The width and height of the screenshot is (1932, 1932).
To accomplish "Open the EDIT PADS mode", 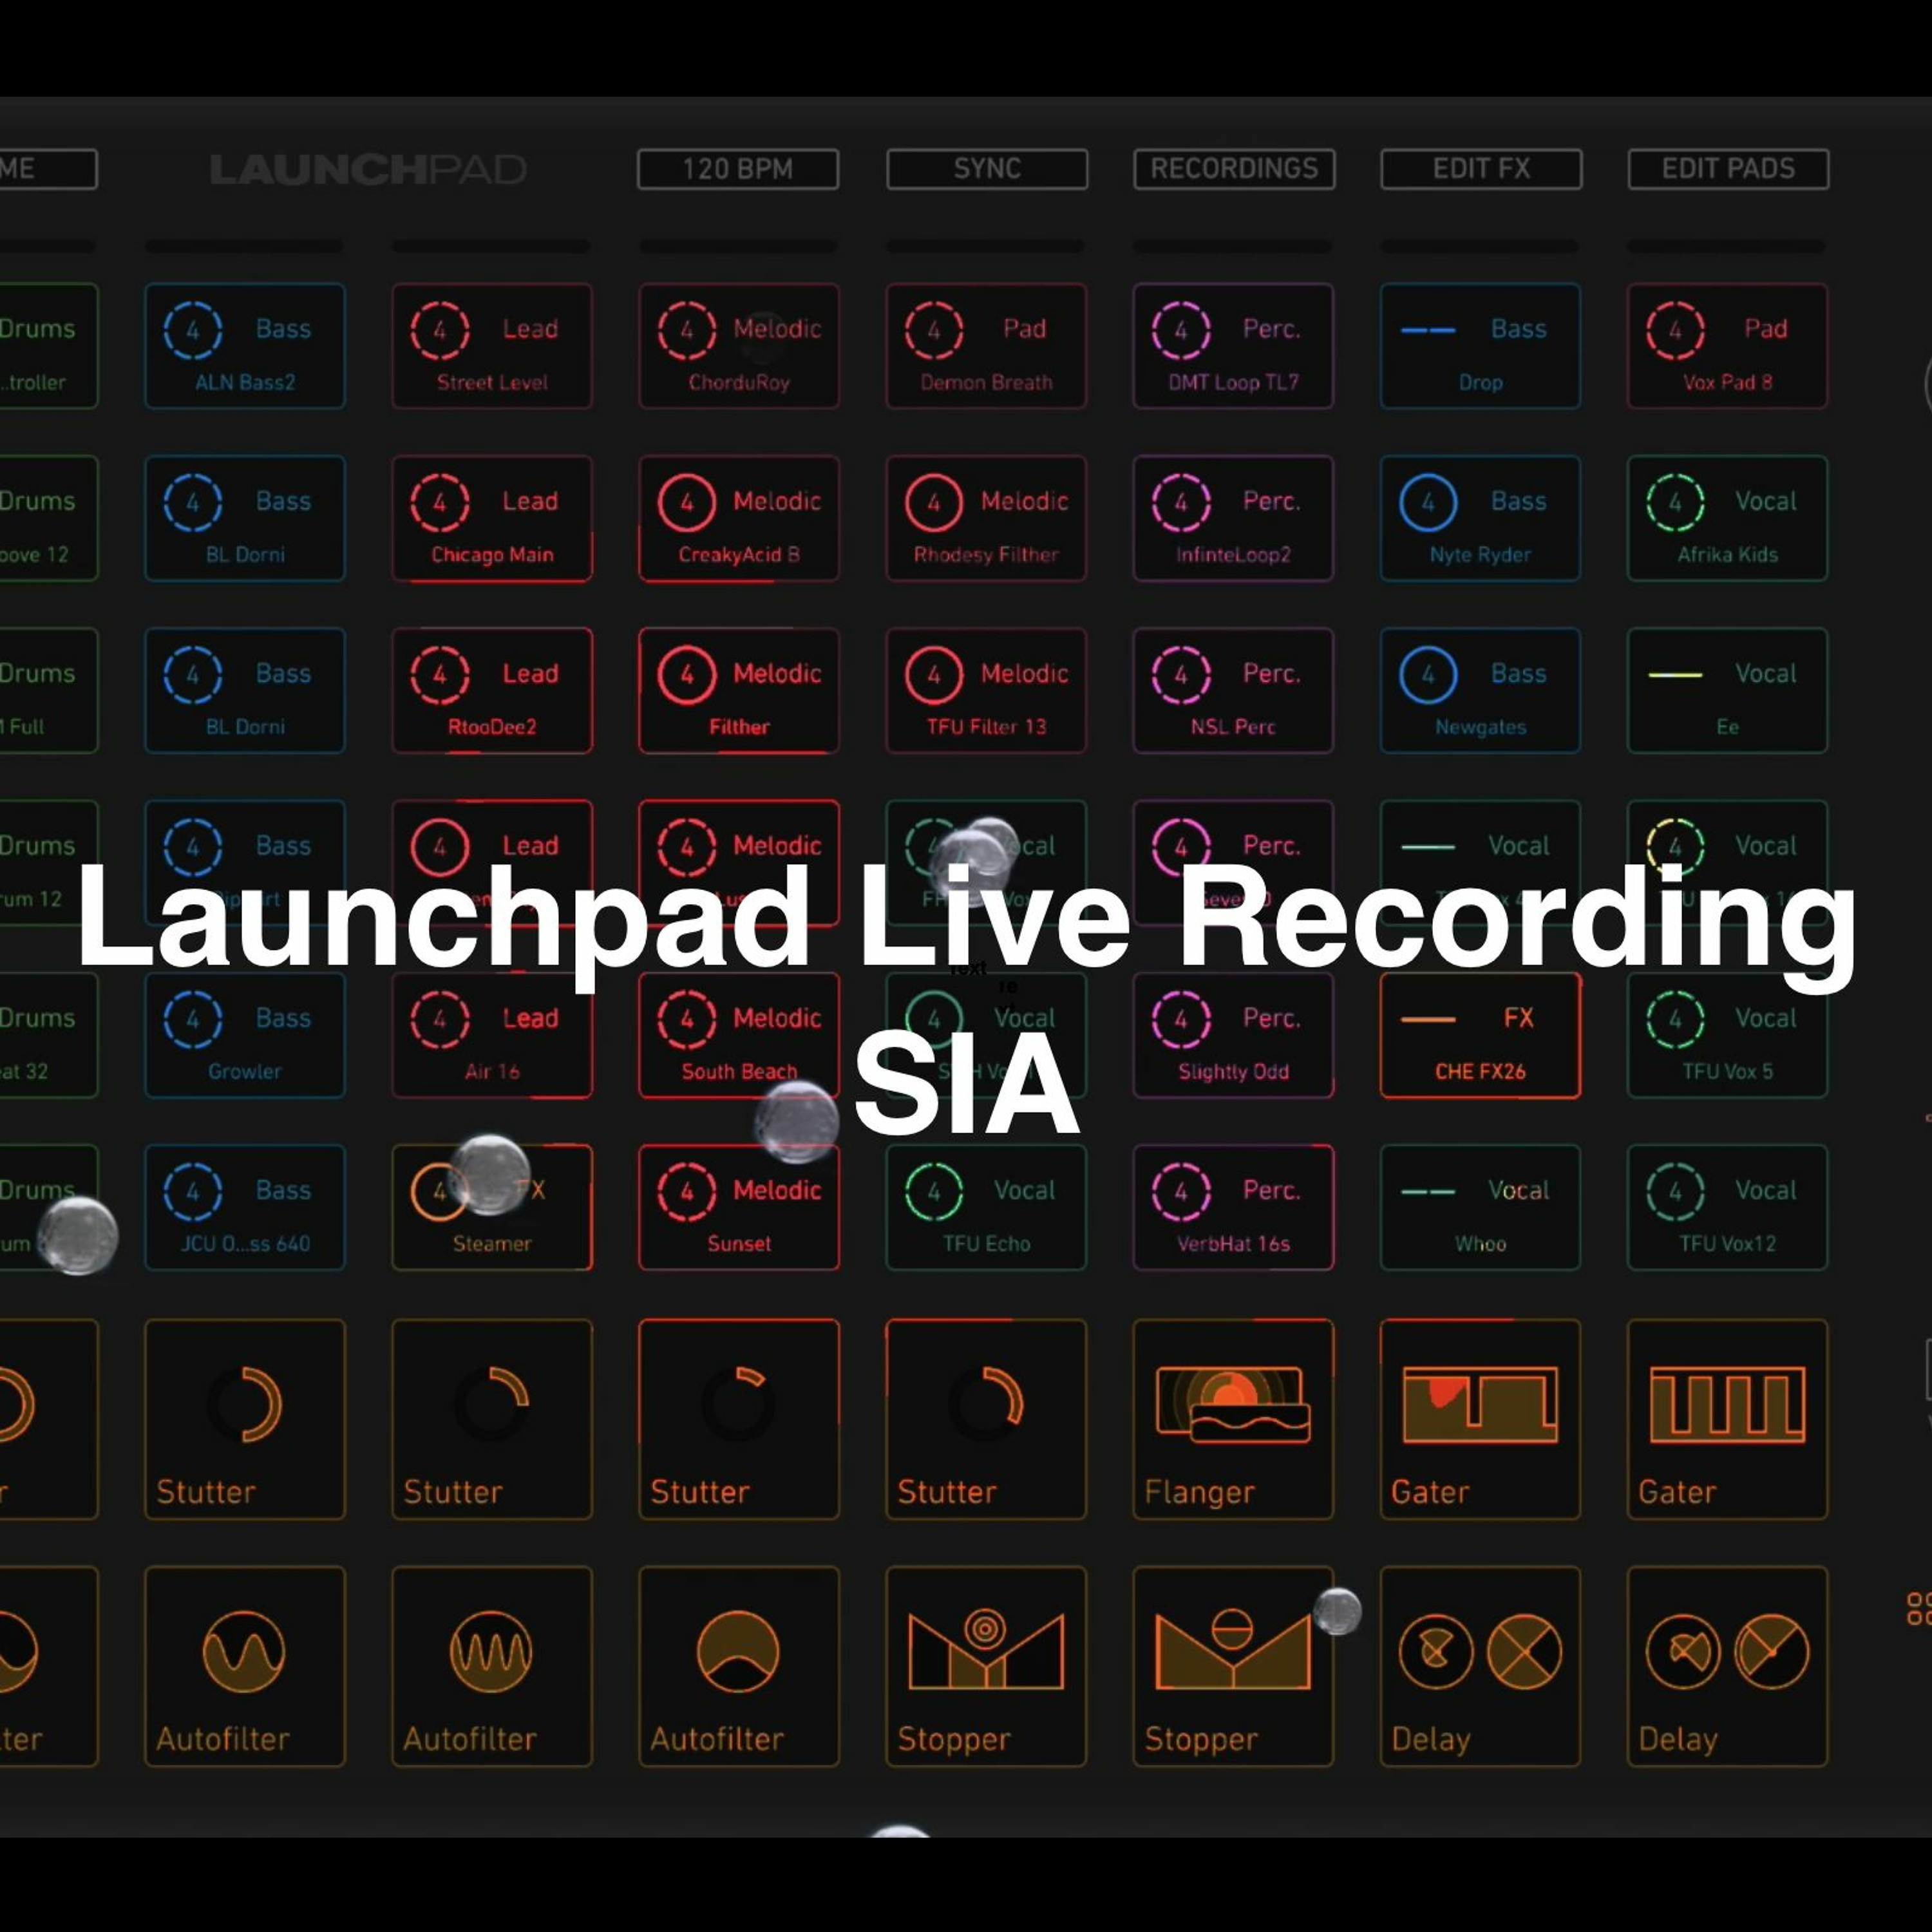I will 1728,169.
